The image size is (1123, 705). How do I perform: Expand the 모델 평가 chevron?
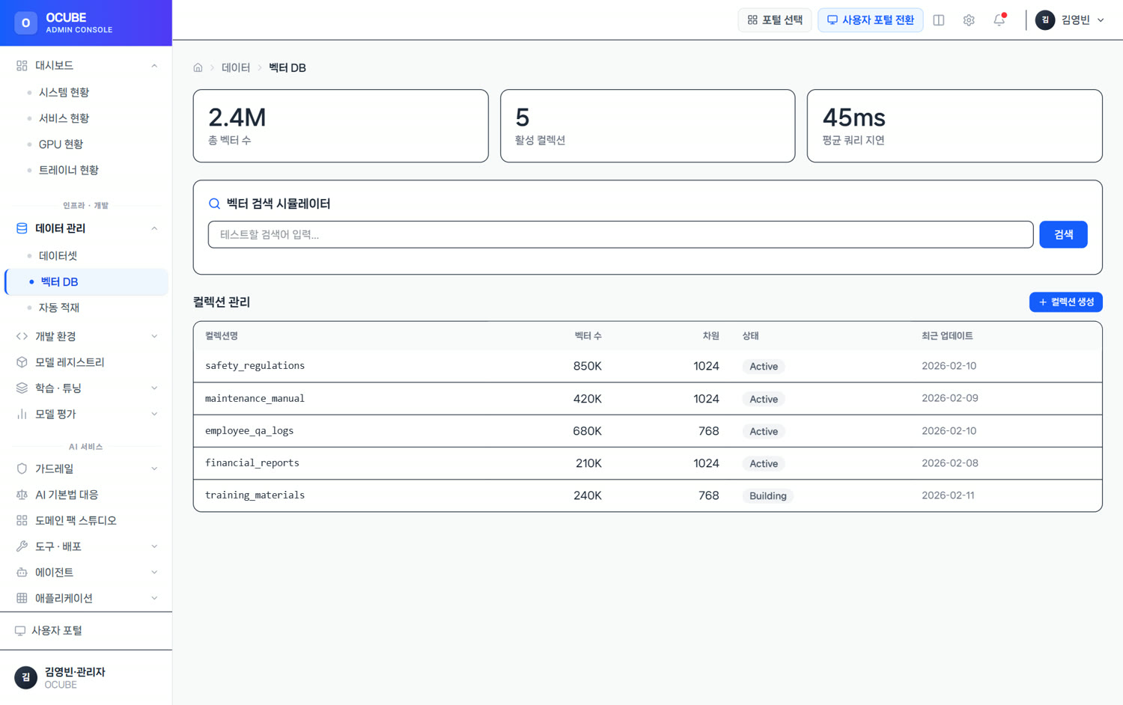point(154,414)
